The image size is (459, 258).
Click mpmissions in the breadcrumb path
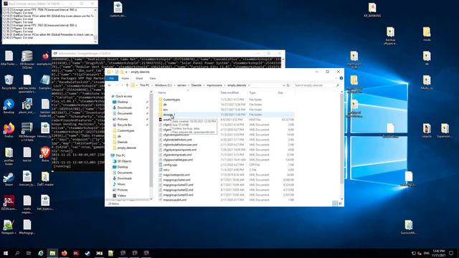point(214,85)
